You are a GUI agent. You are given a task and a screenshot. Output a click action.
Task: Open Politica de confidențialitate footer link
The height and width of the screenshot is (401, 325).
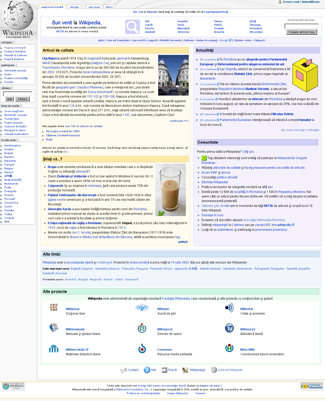tap(143, 393)
